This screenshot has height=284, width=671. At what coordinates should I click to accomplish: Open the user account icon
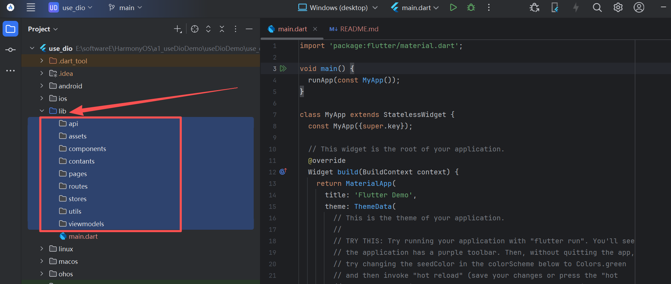[639, 7]
